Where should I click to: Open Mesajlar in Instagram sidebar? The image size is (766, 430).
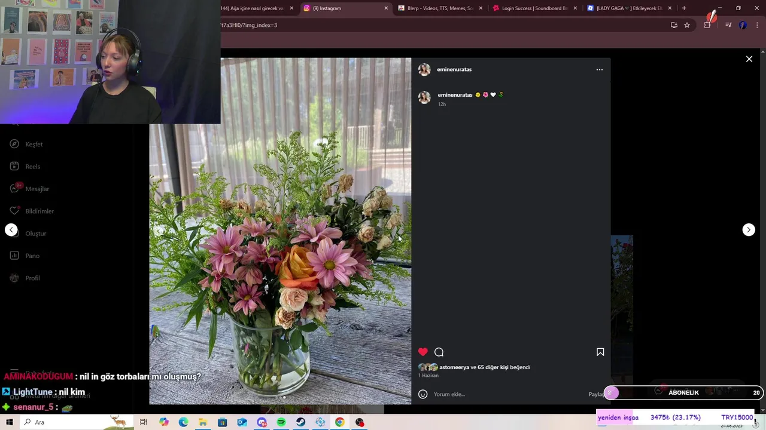pyautogui.click(x=37, y=189)
